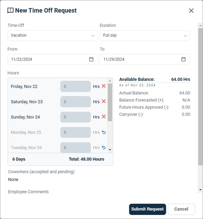Open the To date calendar picker

[x=183, y=59]
